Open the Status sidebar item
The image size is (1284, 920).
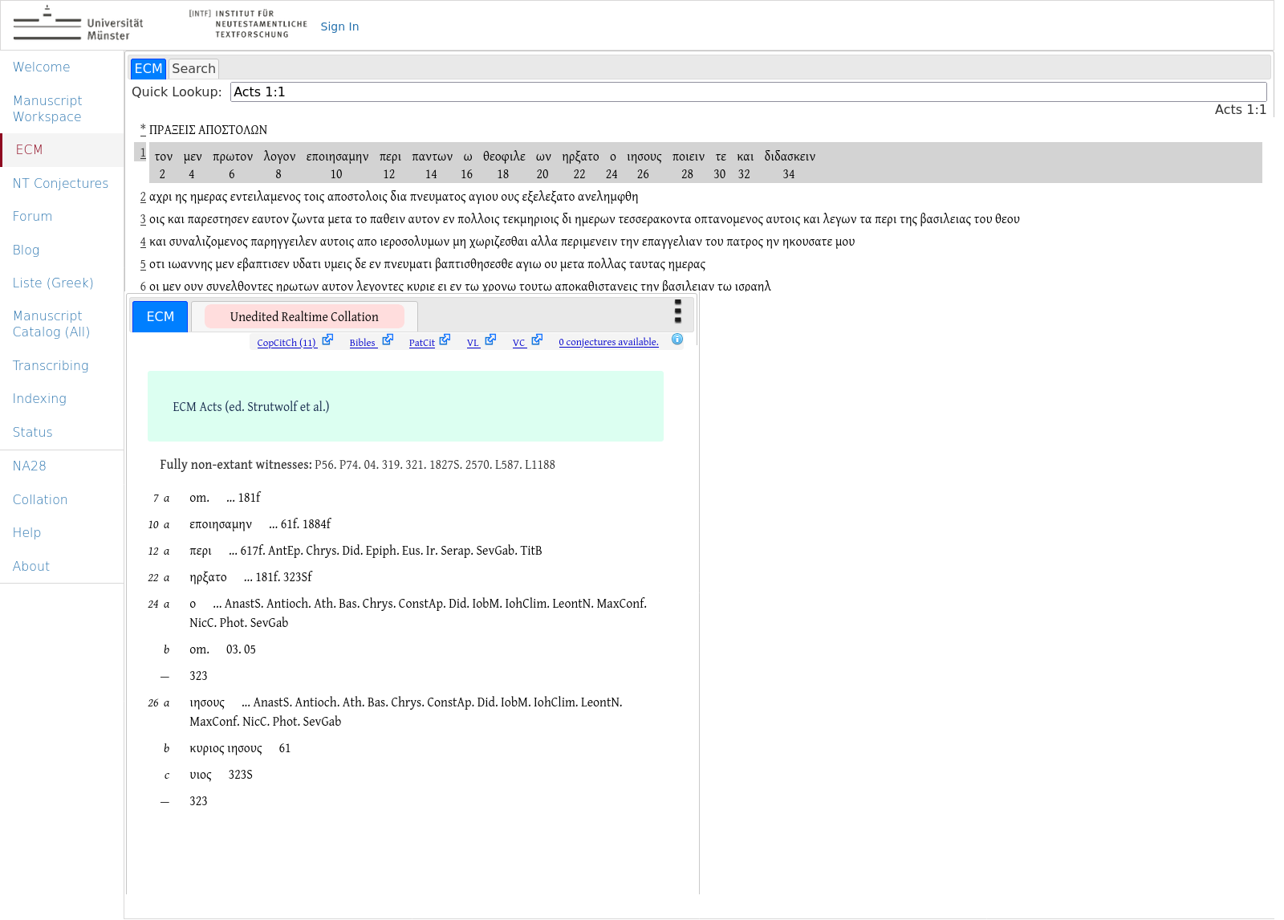32,433
